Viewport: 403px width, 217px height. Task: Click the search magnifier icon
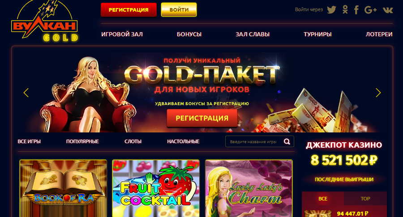[287, 141]
